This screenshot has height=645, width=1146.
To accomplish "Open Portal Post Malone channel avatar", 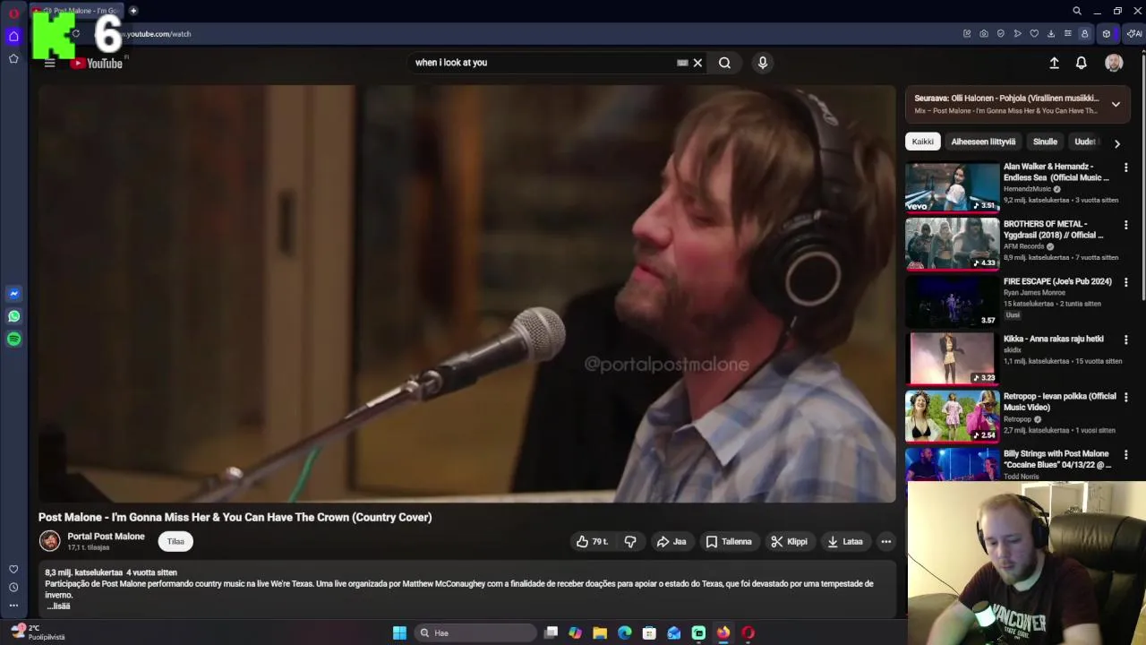I will [50, 540].
